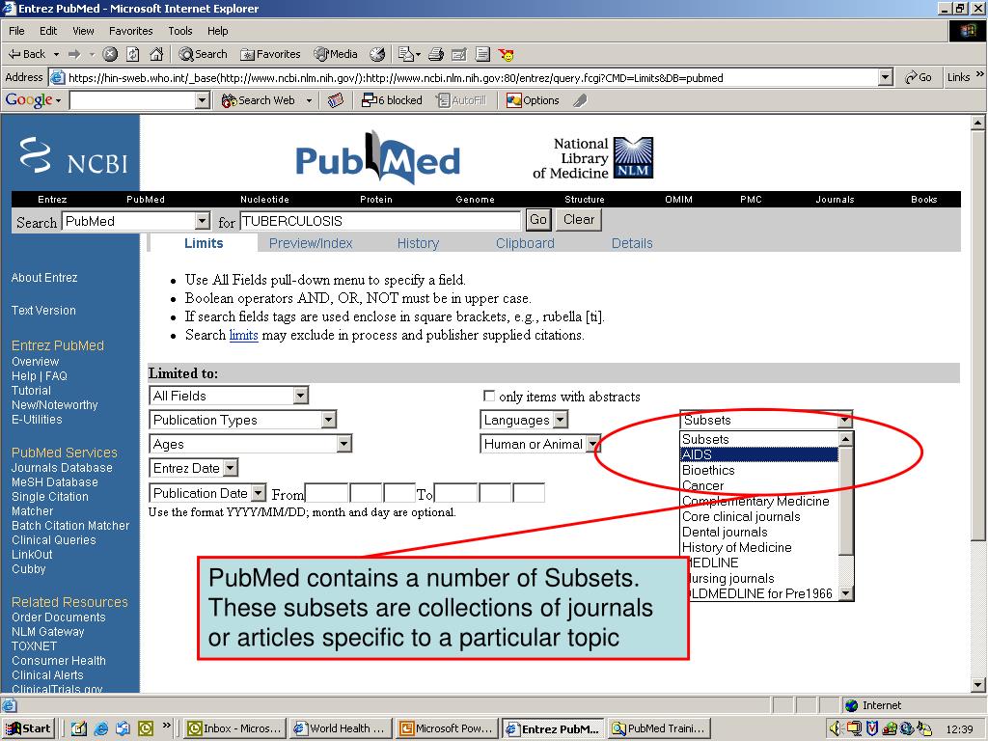Open the Favorites toolbar button
This screenshot has height=741, width=988.
pos(270,54)
